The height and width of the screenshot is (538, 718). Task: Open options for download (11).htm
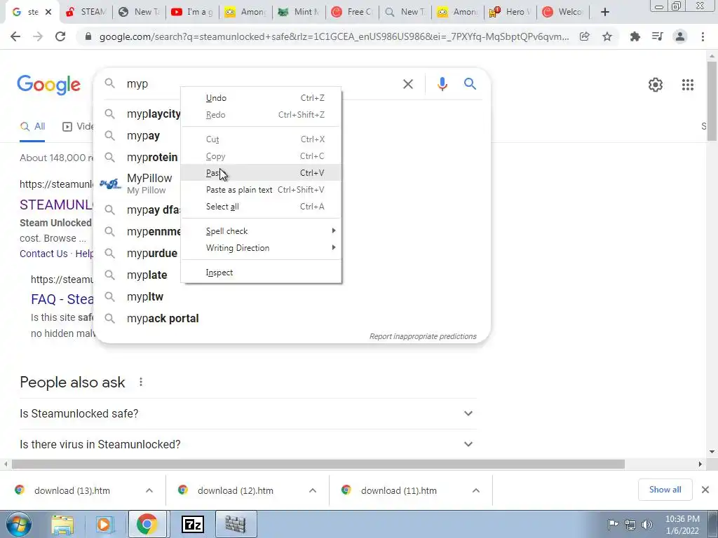point(476,490)
